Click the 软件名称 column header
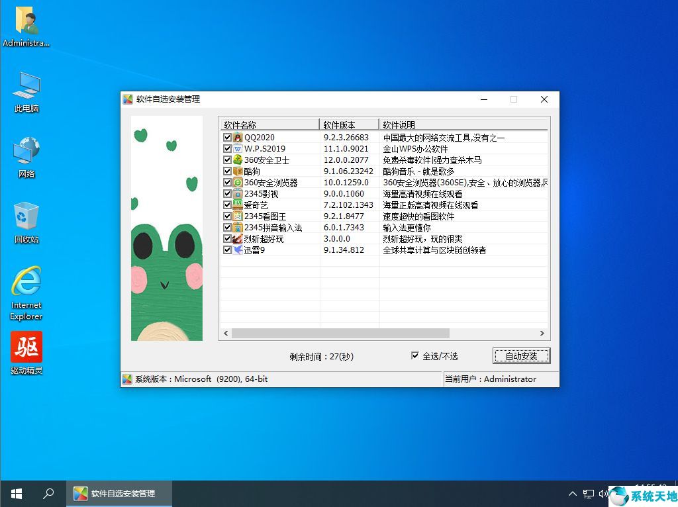The image size is (678, 507). point(269,125)
